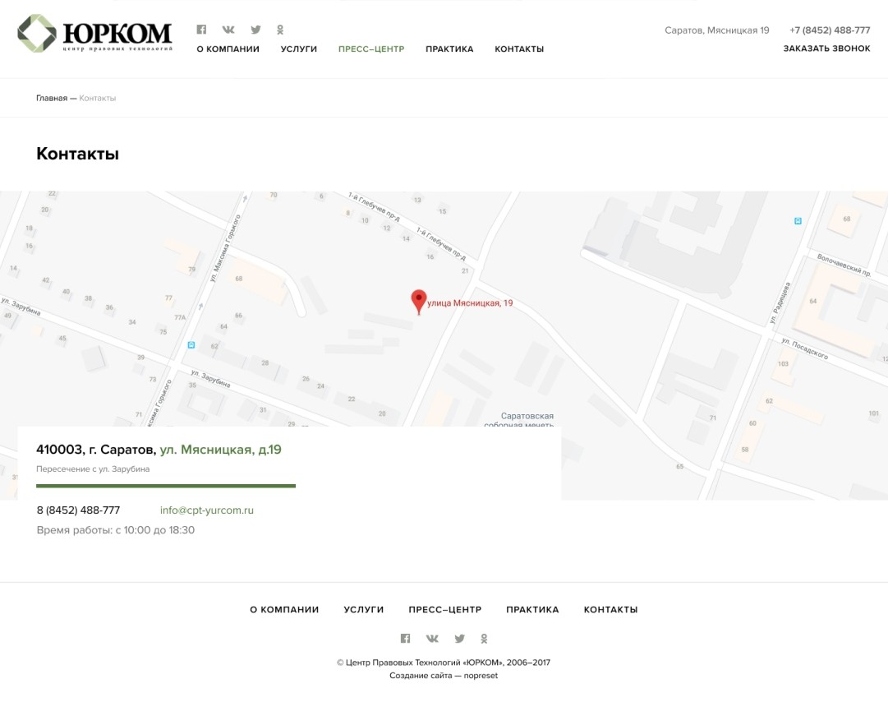Click the red map pin marker
Screen dimensions: 888x711
(419, 301)
